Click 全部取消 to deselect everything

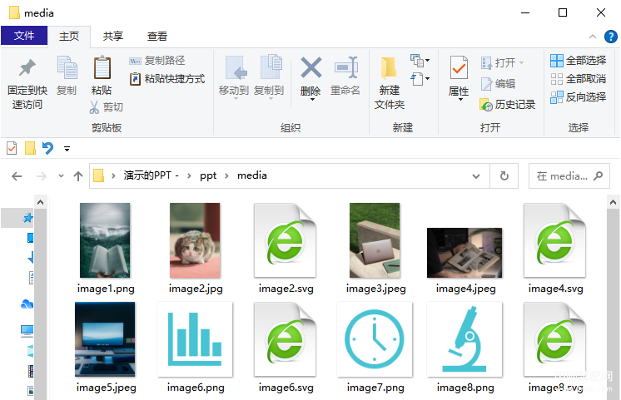pos(579,79)
